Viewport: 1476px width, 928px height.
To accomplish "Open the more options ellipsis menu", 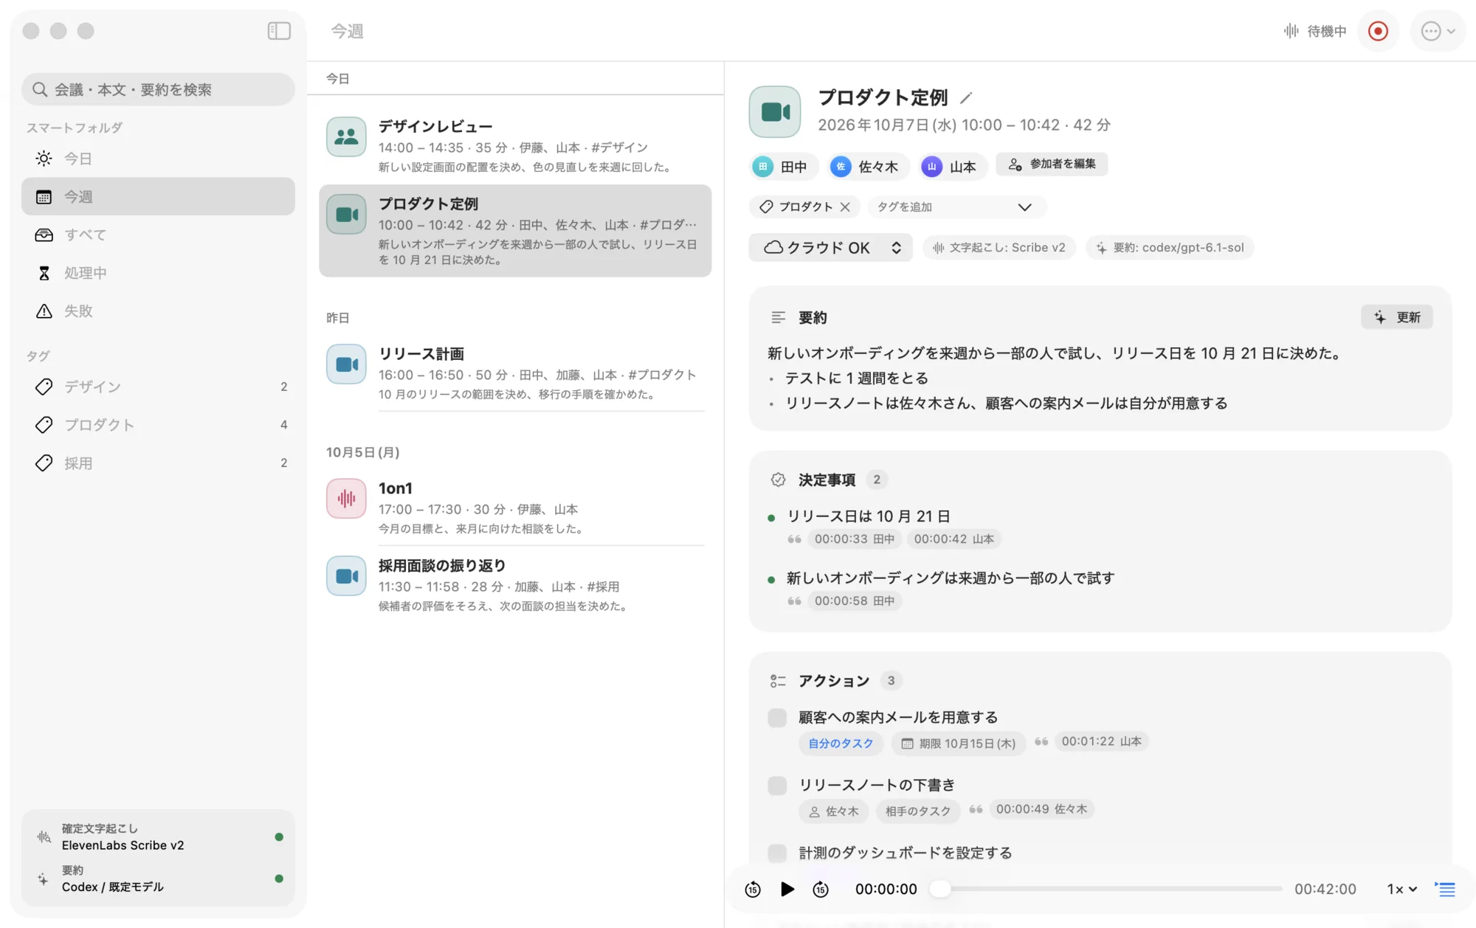I will tap(1438, 31).
